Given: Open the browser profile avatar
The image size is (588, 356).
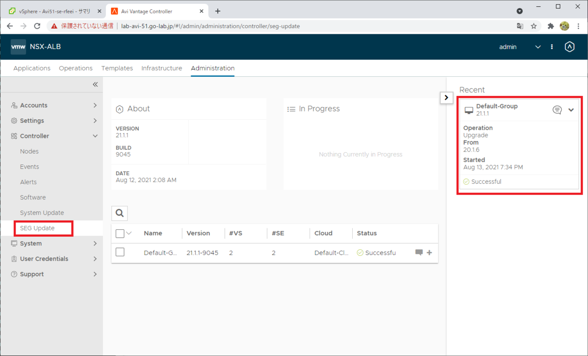Looking at the screenshot, I should point(564,26).
